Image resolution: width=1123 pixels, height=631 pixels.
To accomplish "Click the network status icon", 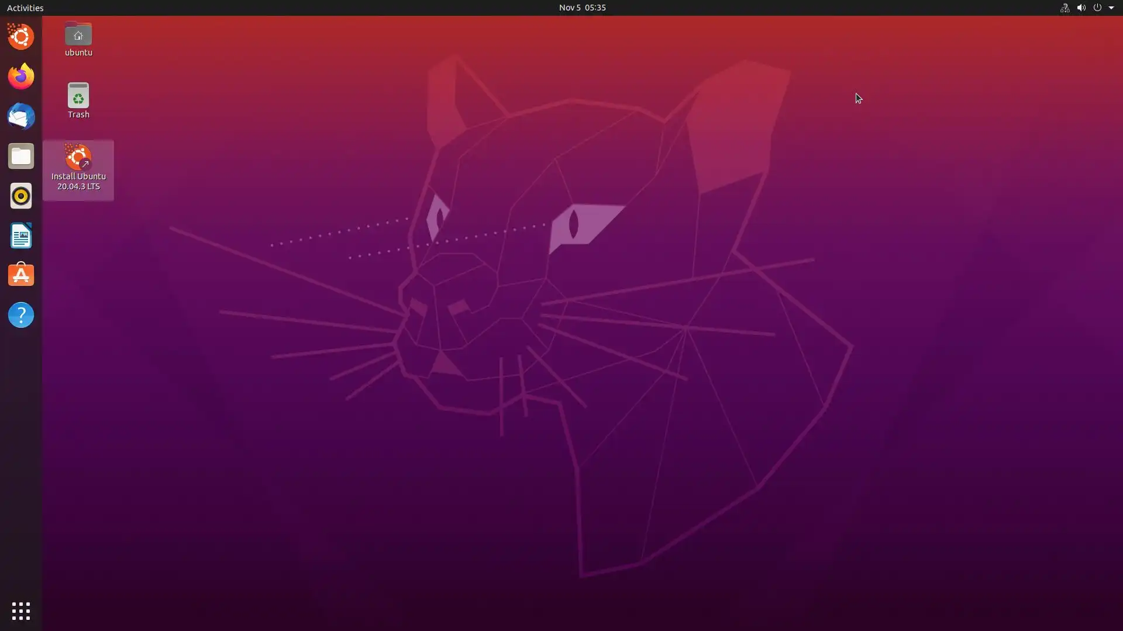I will coord(1065,8).
